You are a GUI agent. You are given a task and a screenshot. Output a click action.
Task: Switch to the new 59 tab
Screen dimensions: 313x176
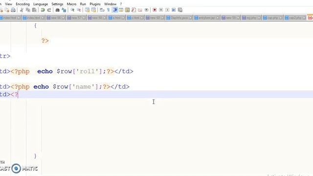[231, 18]
